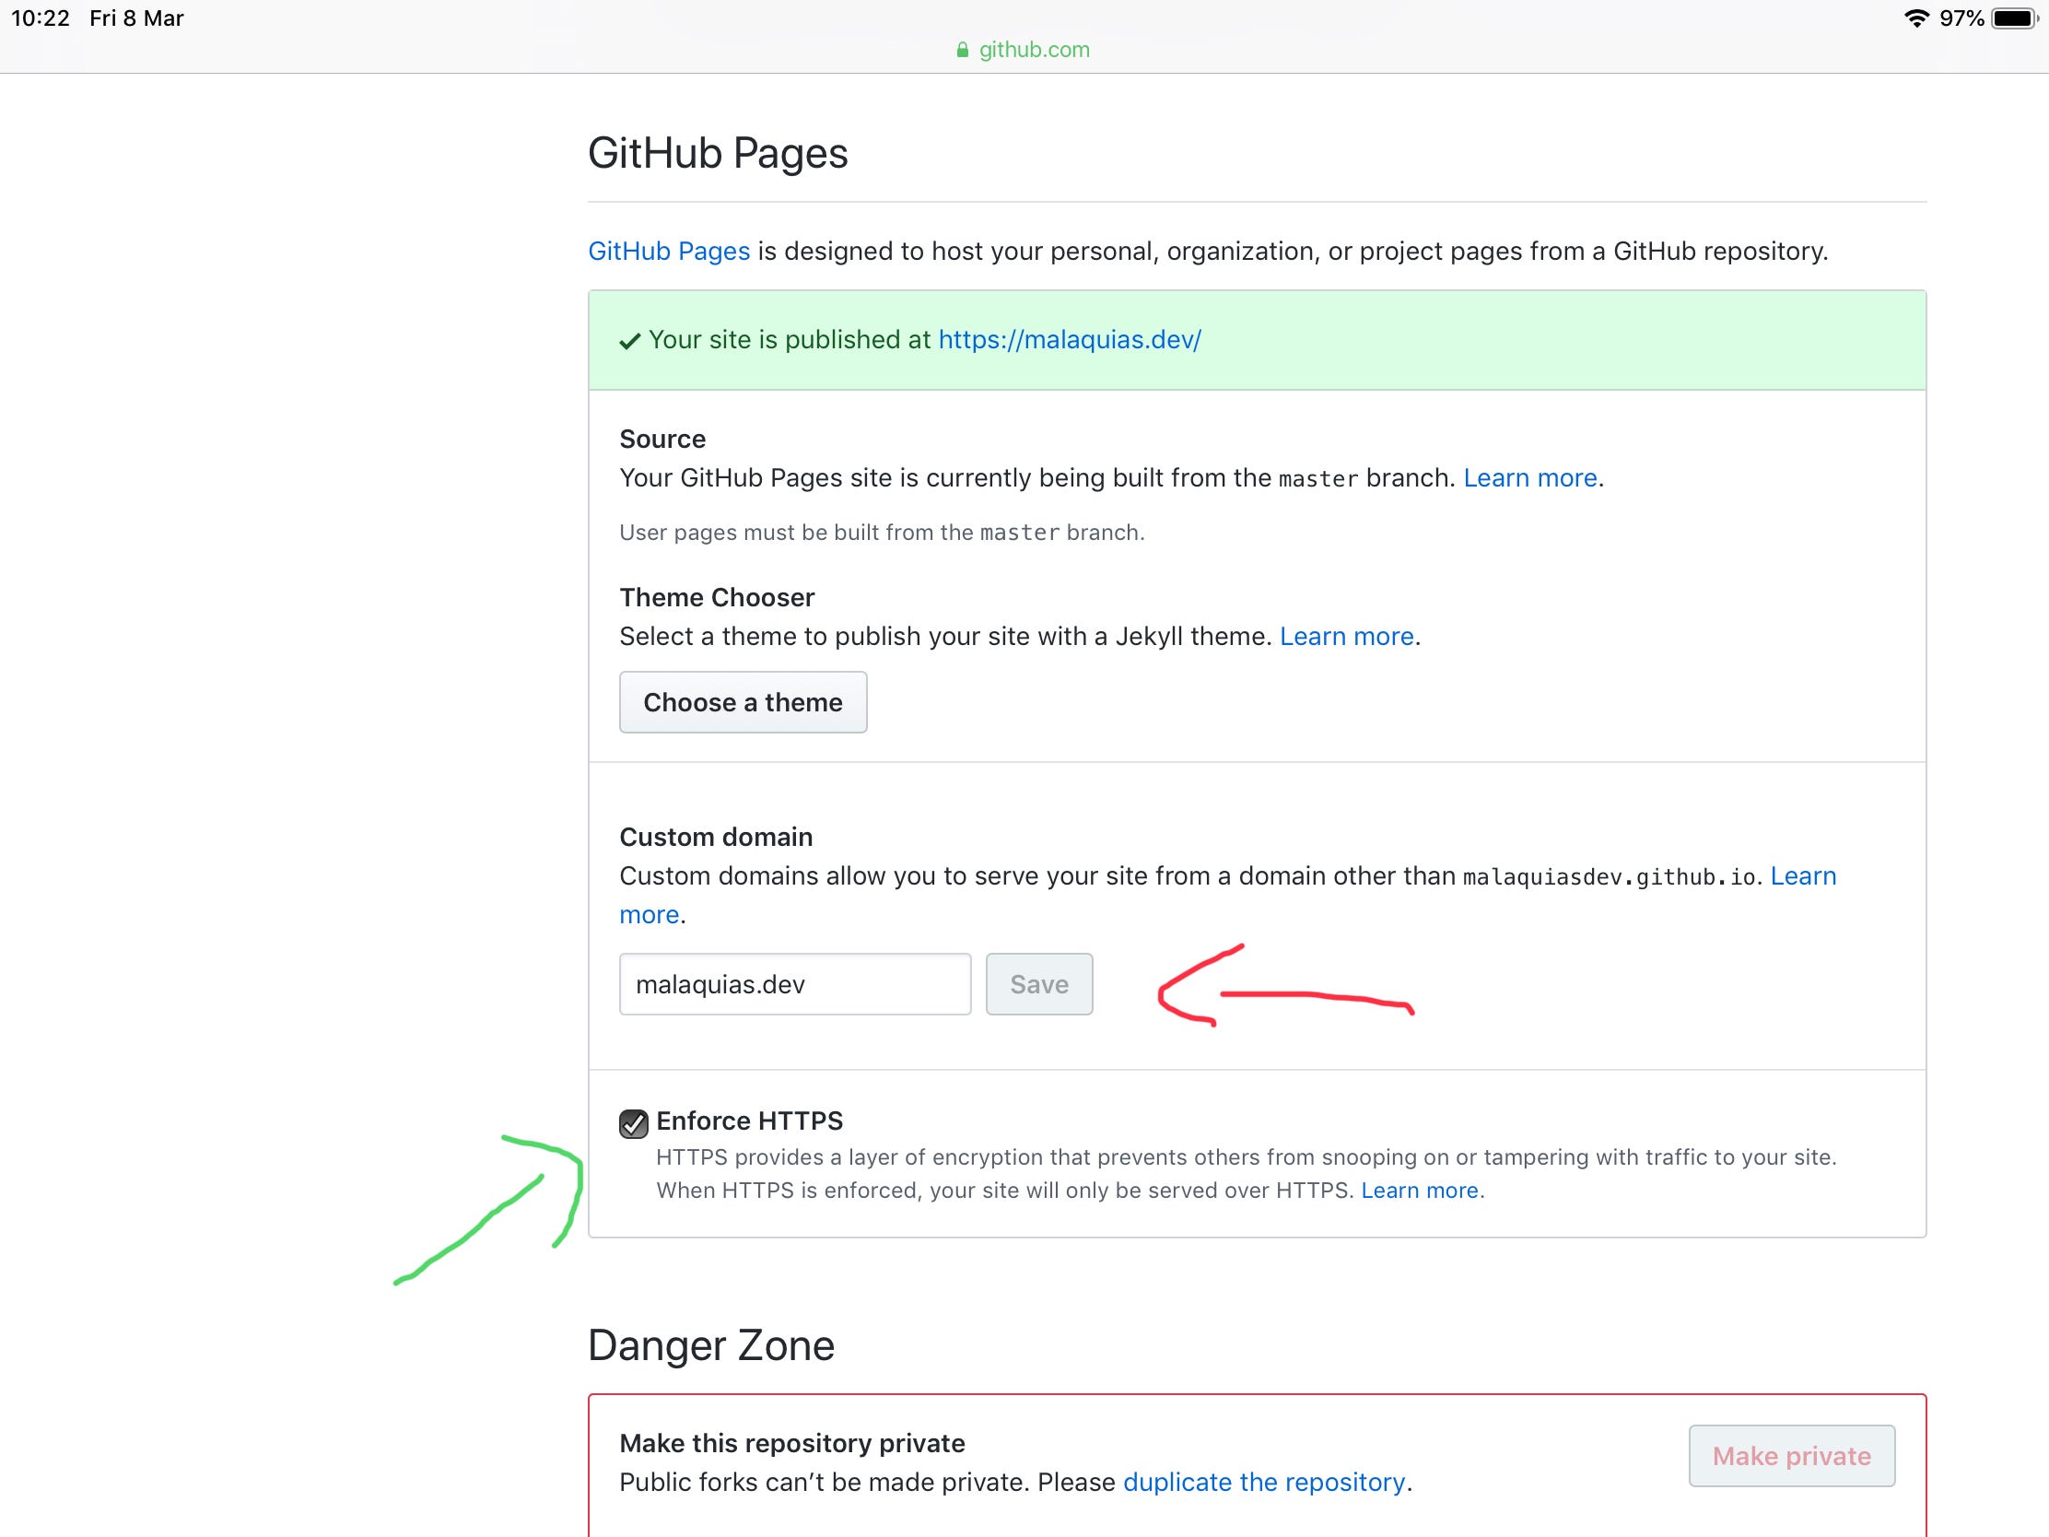The height and width of the screenshot is (1537, 2049).
Task: Click the Theme Chooser label
Action: click(717, 597)
